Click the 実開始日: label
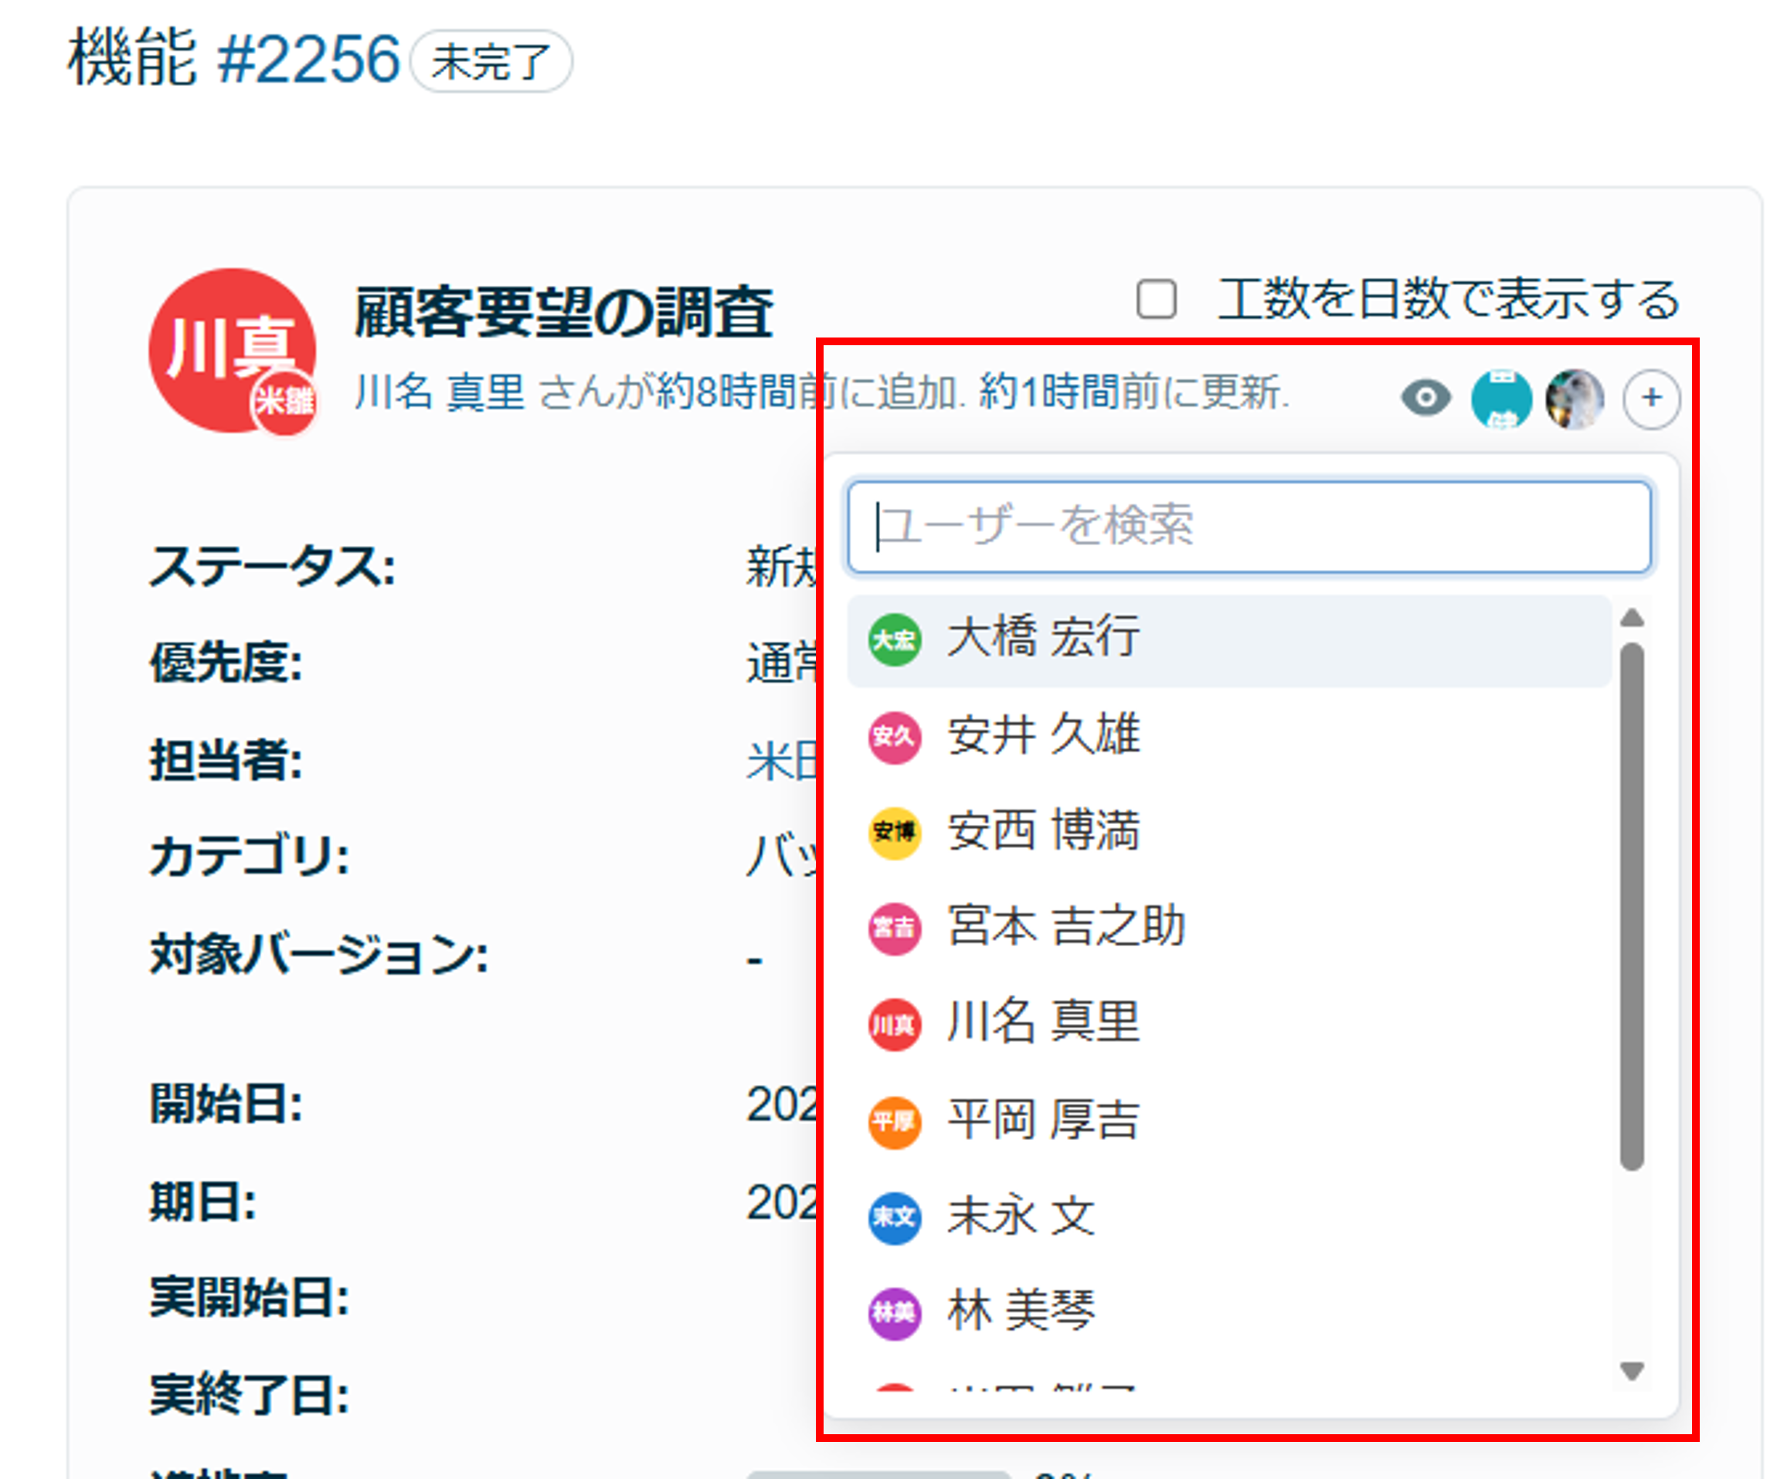 coord(250,1297)
